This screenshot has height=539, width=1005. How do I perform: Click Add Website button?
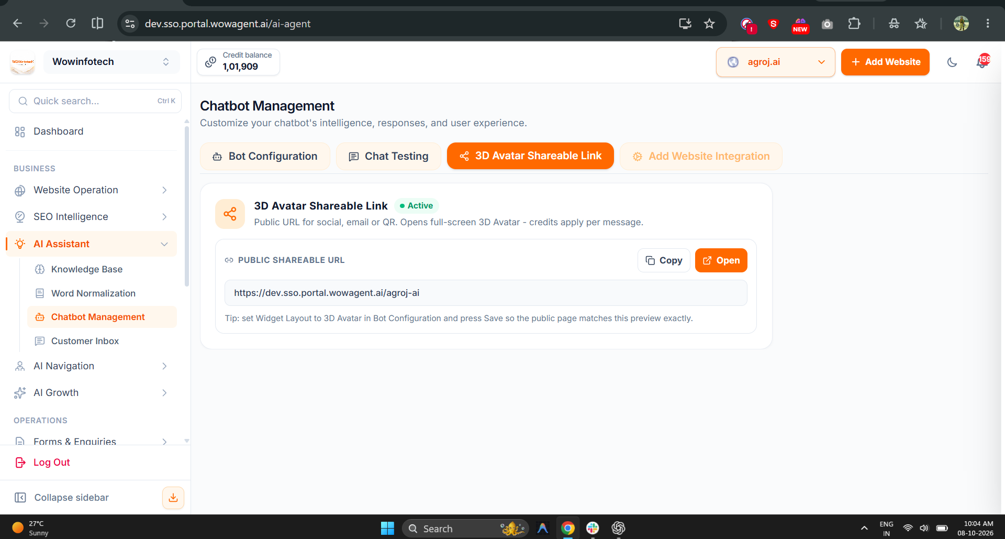click(885, 62)
